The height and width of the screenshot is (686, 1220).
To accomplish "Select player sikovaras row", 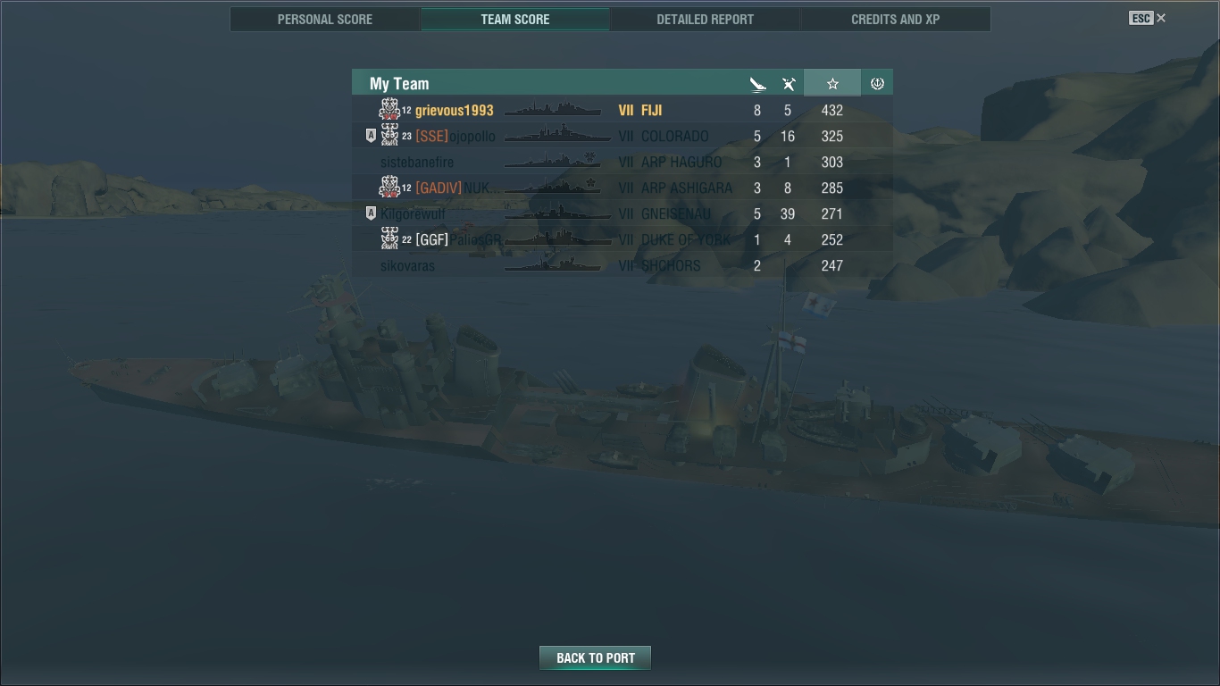I will coord(623,265).
